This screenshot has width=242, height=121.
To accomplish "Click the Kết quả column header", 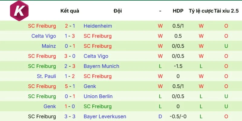I will point(70,11).
